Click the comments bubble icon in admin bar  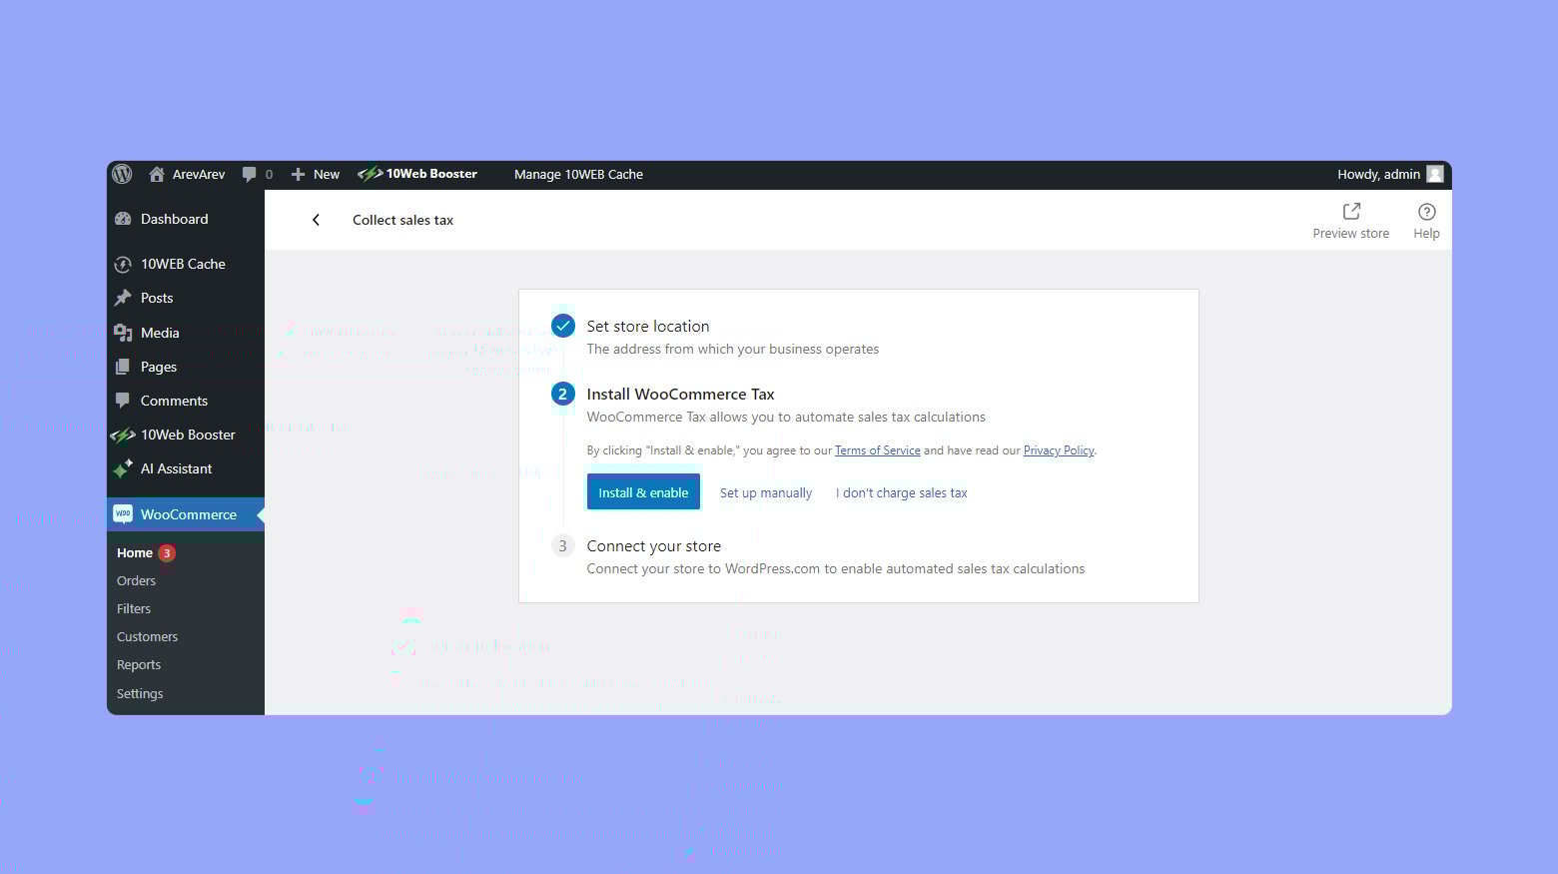(x=250, y=174)
